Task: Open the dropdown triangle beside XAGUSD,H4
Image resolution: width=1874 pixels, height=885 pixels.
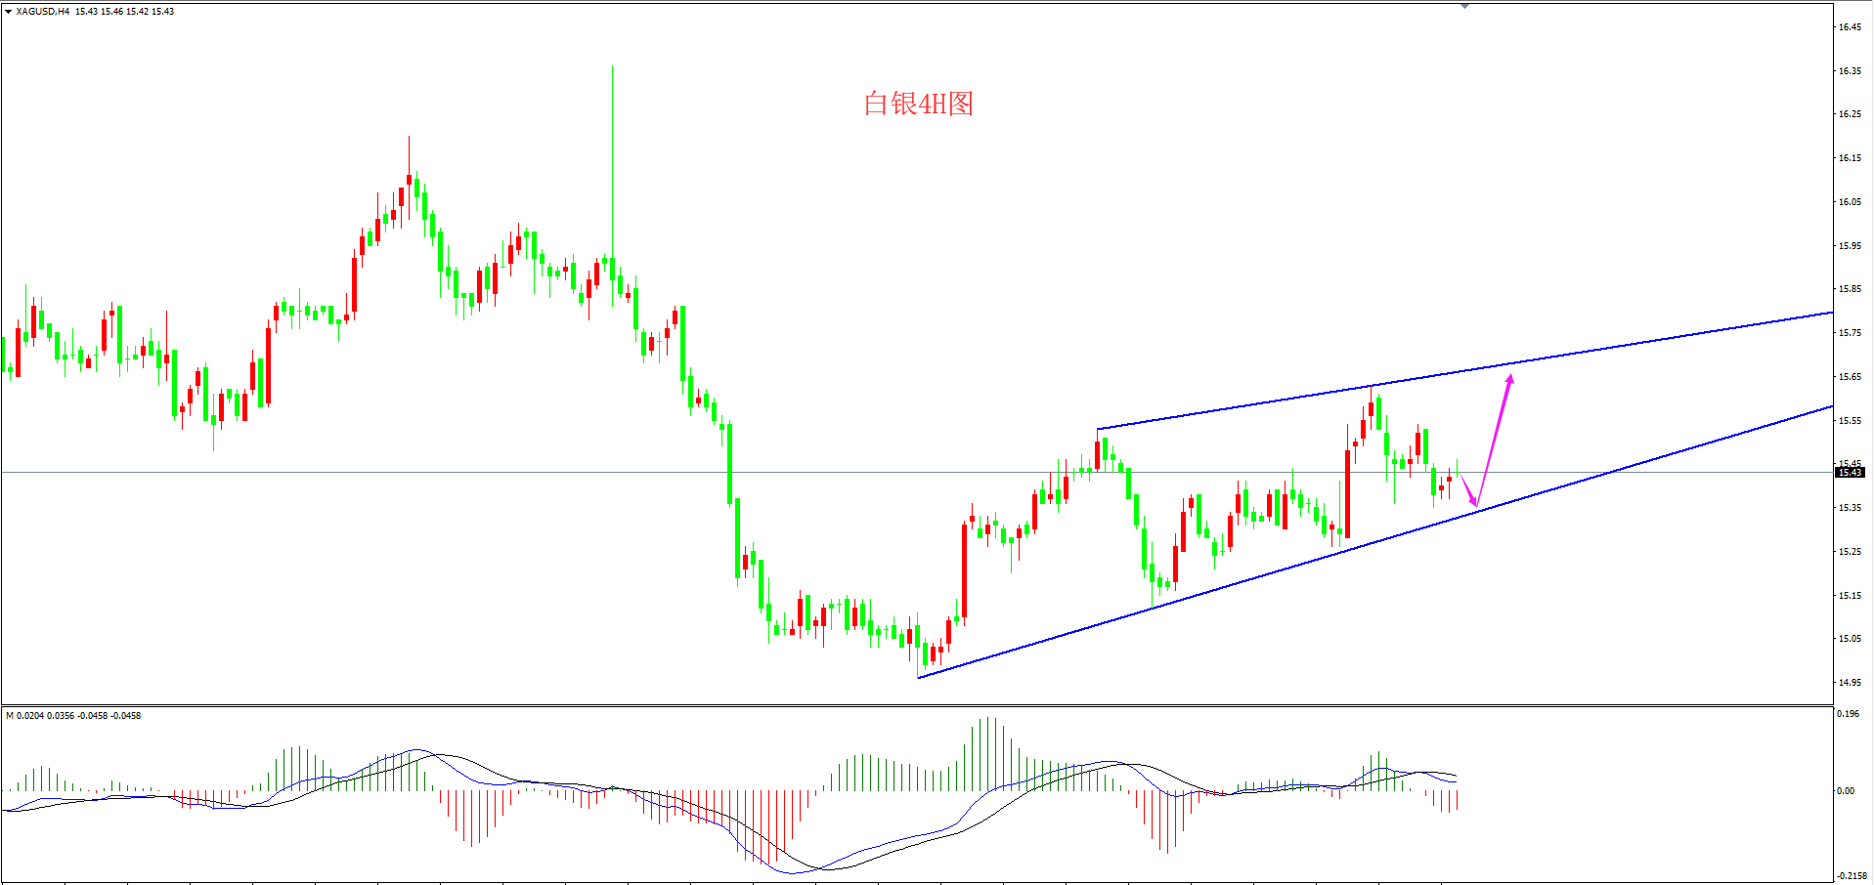Action: (9, 12)
